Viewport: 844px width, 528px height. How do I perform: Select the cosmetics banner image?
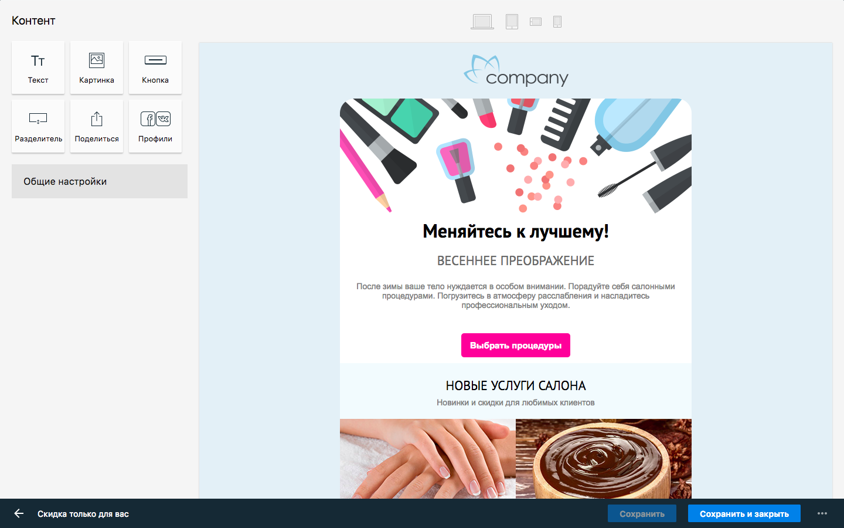coord(516,156)
